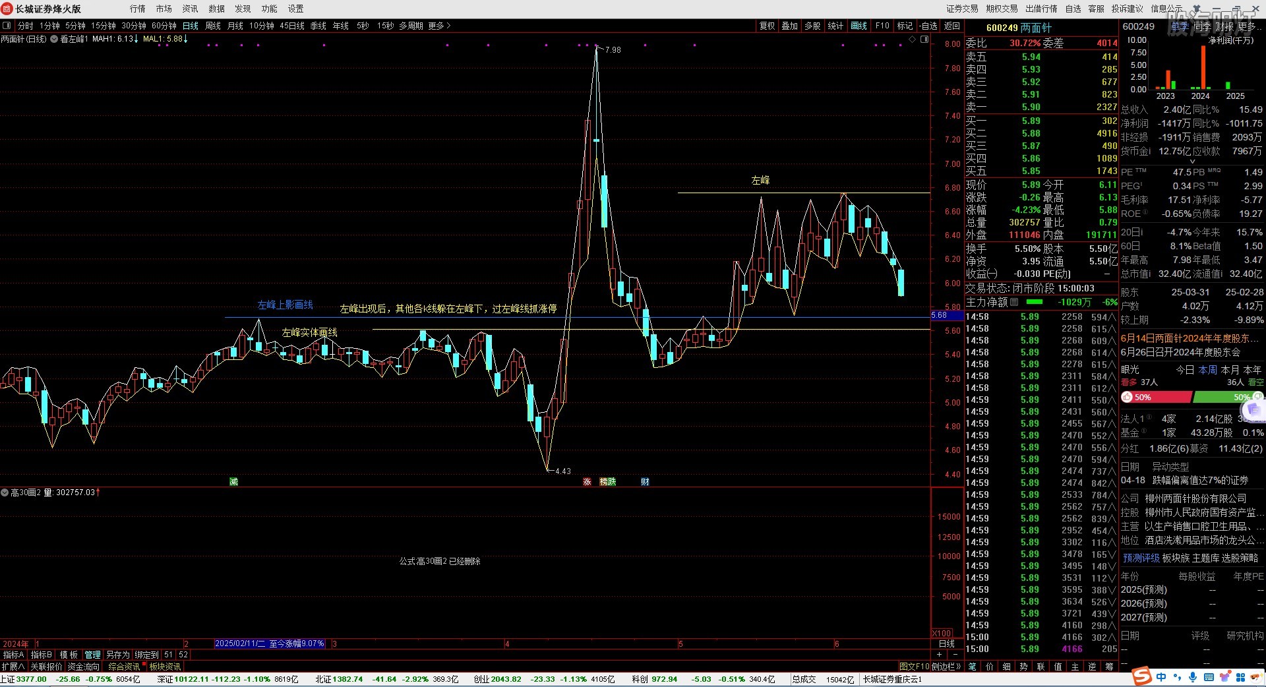Switch to the 分时 intraday view
The width and height of the screenshot is (1266, 687).
coord(25,26)
